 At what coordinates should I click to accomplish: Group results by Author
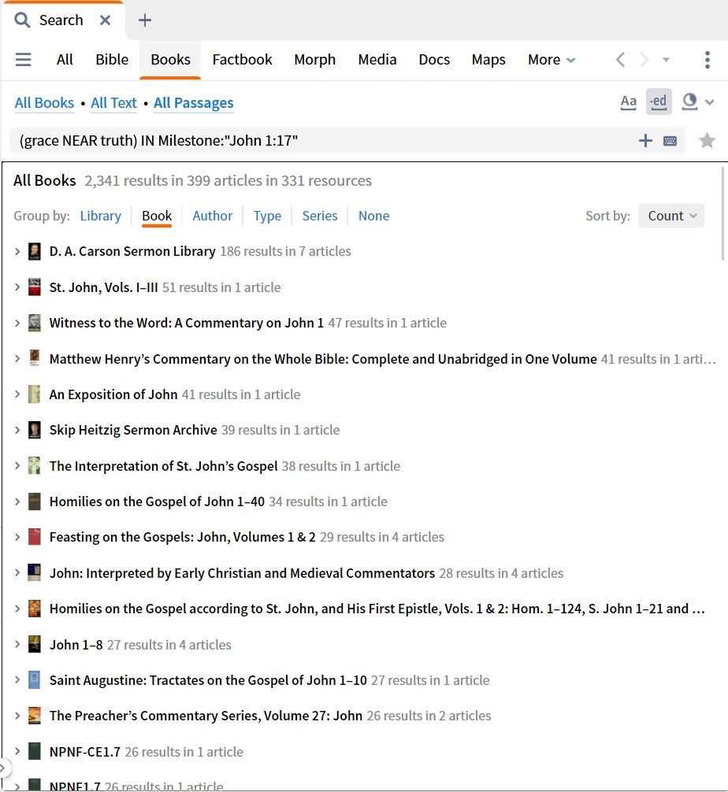(213, 216)
